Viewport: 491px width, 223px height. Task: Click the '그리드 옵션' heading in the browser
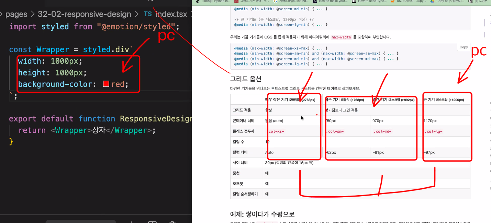246,79
